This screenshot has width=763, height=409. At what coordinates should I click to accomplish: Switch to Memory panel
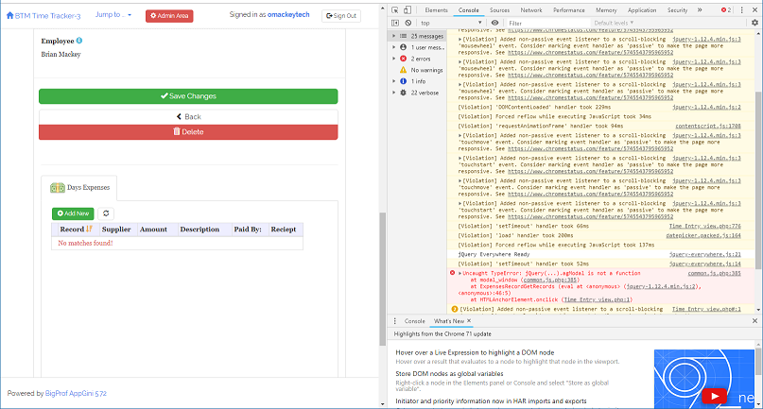[606, 9]
